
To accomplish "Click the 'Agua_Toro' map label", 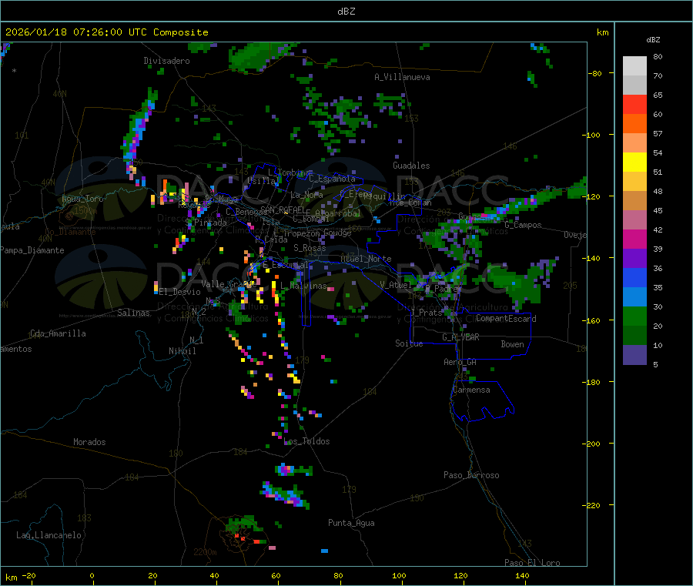I will pos(82,199).
